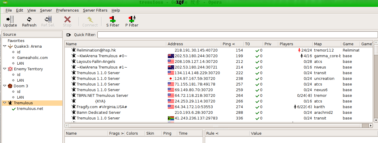Collapse the Doom 3 tree node
378x143 pixels.
(4, 86)
